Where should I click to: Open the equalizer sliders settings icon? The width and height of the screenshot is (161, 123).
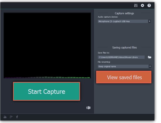tap(136, 5)
